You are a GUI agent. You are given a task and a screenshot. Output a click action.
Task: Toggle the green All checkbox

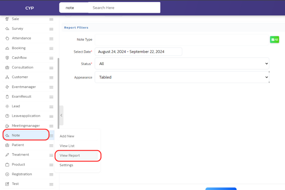click(274, 39)
